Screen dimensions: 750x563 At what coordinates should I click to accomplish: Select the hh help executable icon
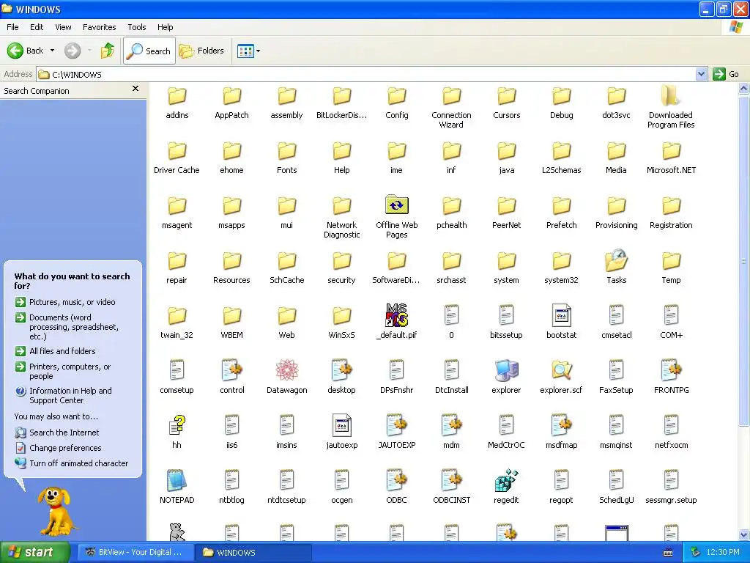tap(177, 425)
